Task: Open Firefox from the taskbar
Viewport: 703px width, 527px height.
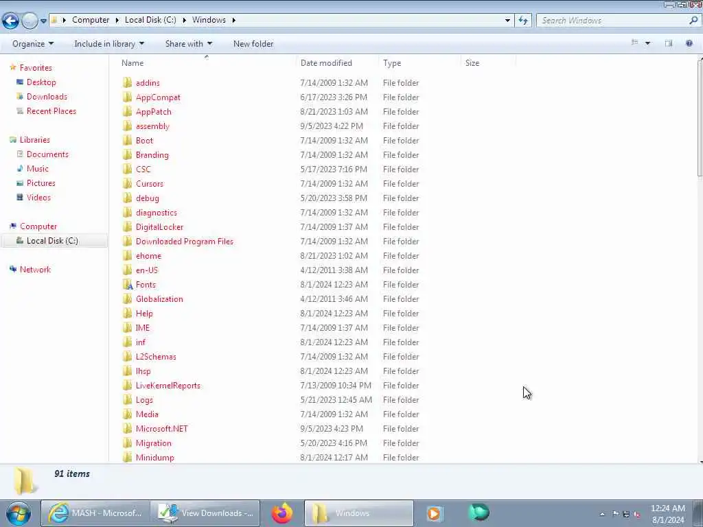Action: [282, 513]
